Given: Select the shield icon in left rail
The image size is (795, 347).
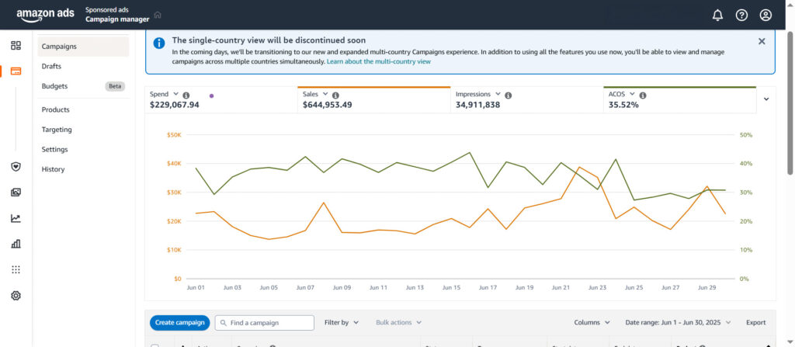Looking at the screenshot, I should (x=16, y=166).
